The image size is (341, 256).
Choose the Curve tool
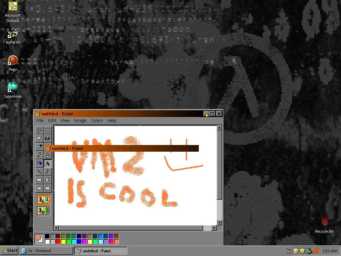pyautogui.click(x=47, y=172)
